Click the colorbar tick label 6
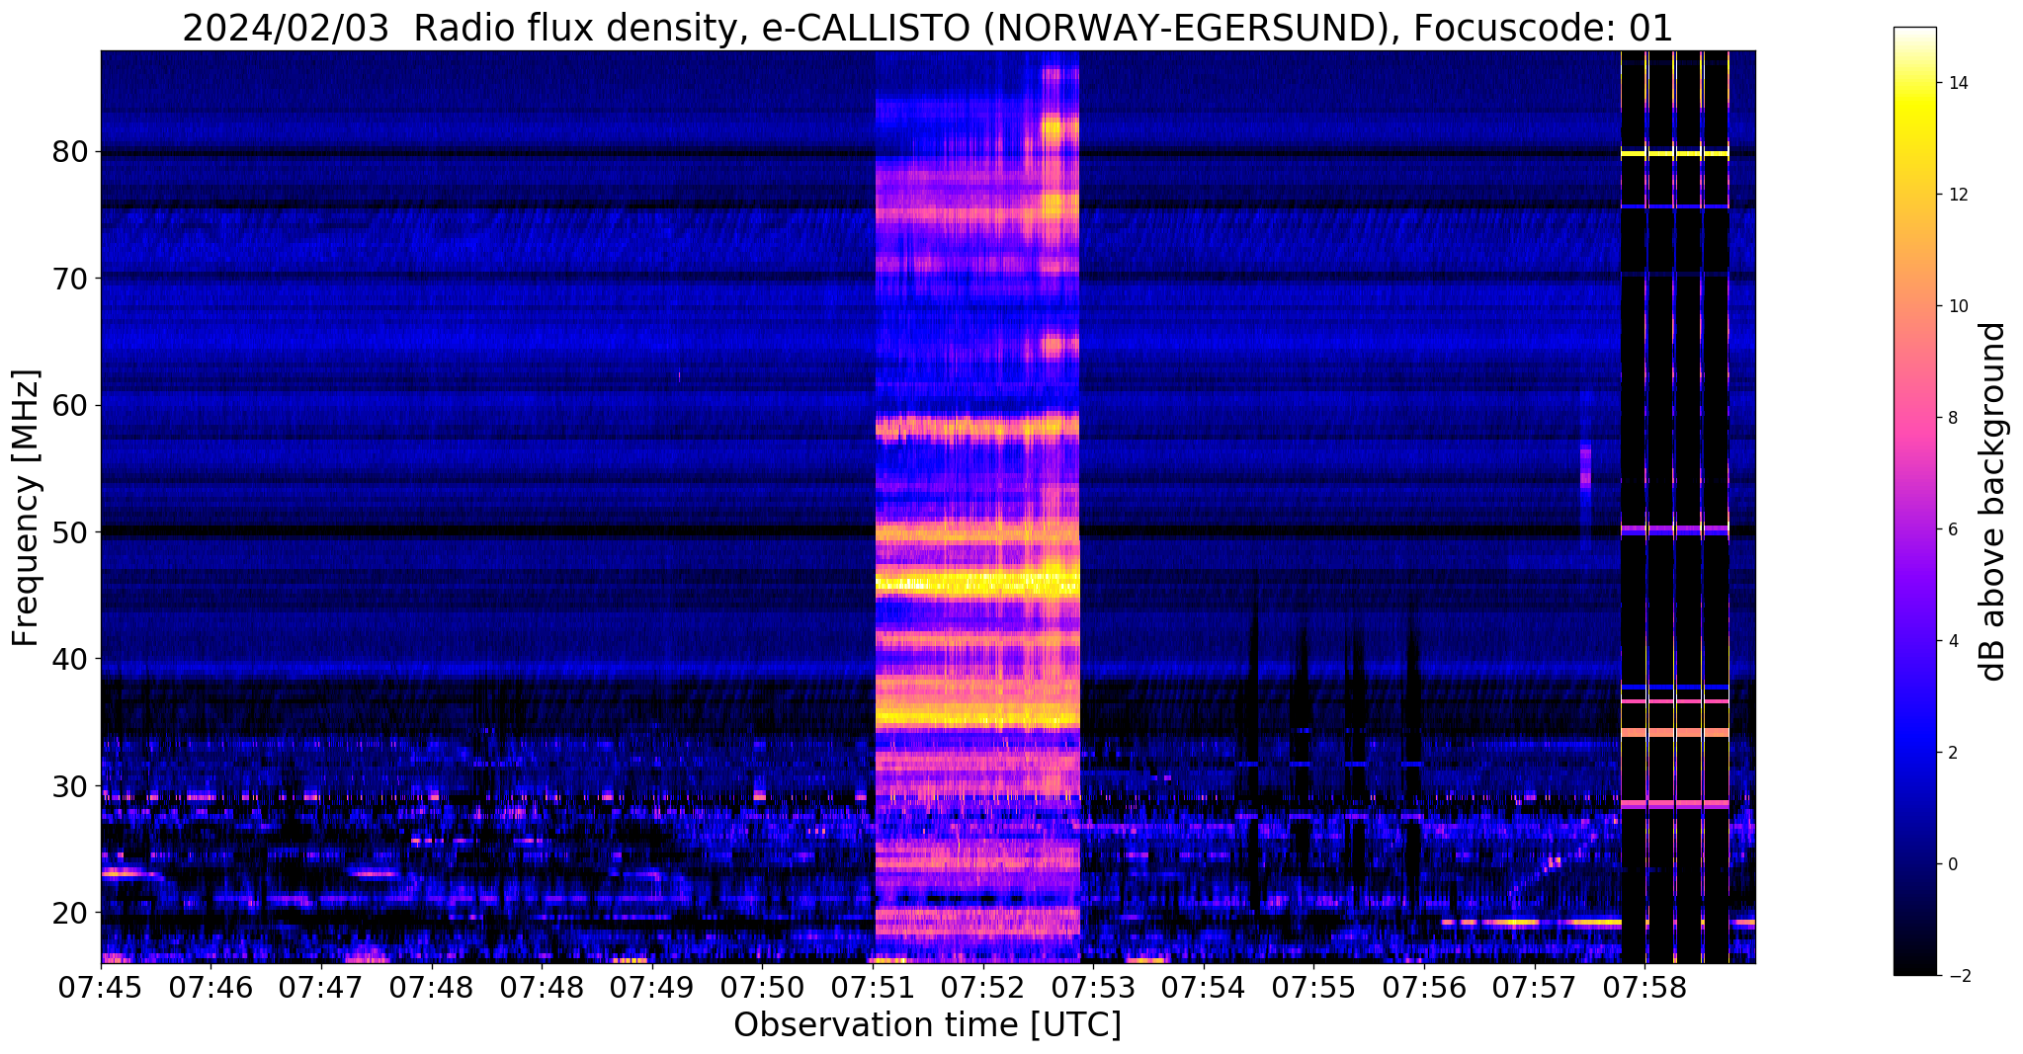Viewport: 2023px width, 1054px height. (1953, 529)
